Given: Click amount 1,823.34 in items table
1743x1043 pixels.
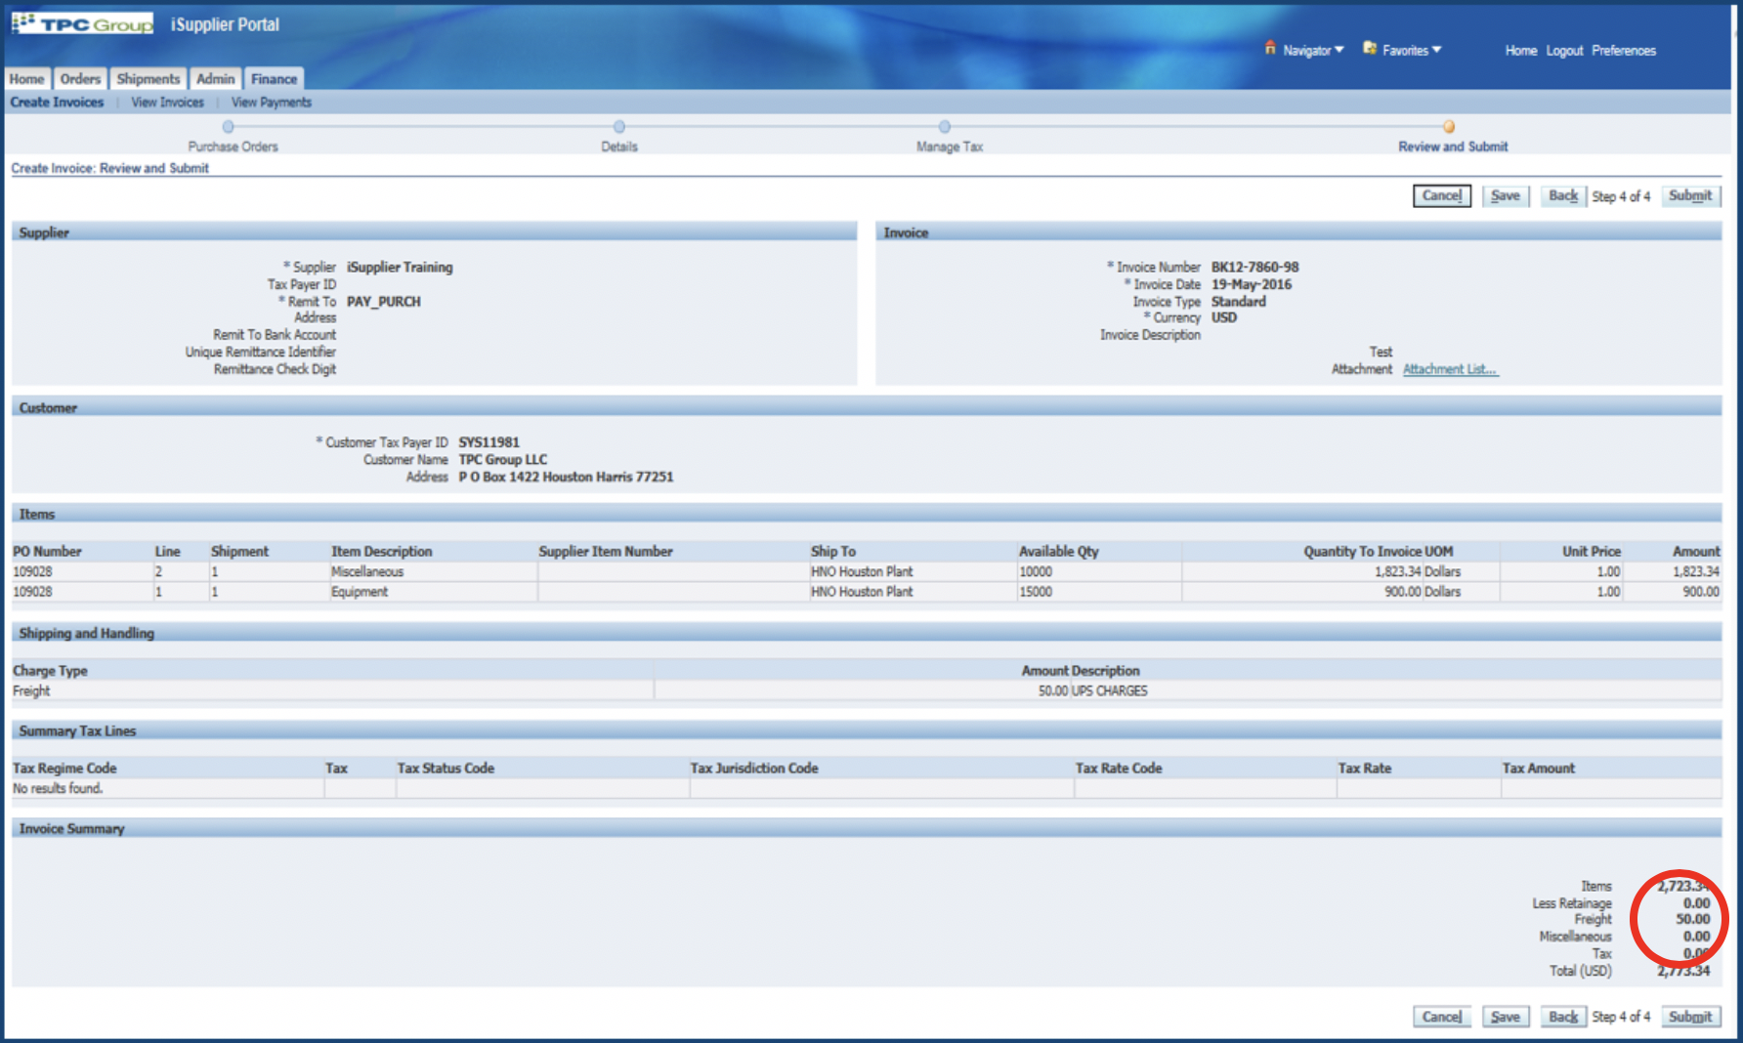Looking at the screenshot, I should coord(1695,572).
